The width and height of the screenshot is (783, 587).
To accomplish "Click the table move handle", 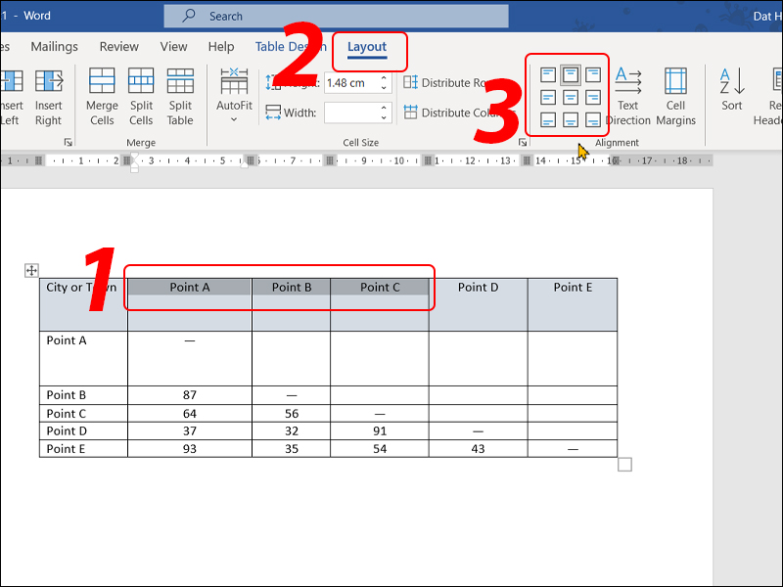I will [x=31, y=270].
